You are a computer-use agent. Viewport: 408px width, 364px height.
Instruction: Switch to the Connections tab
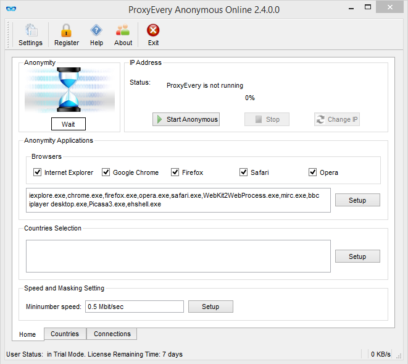click(x=112, y=334)
